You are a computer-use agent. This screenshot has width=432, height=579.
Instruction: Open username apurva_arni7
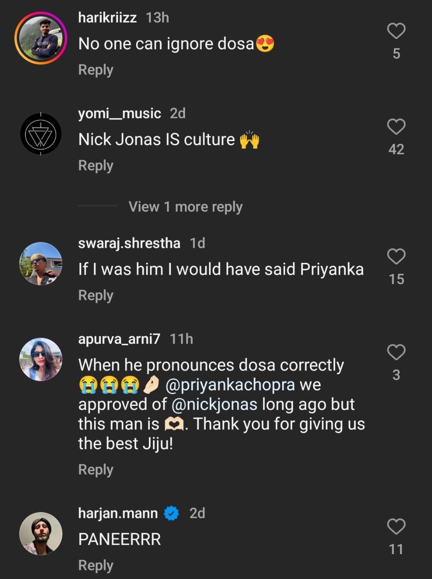(x=119, y=339)
